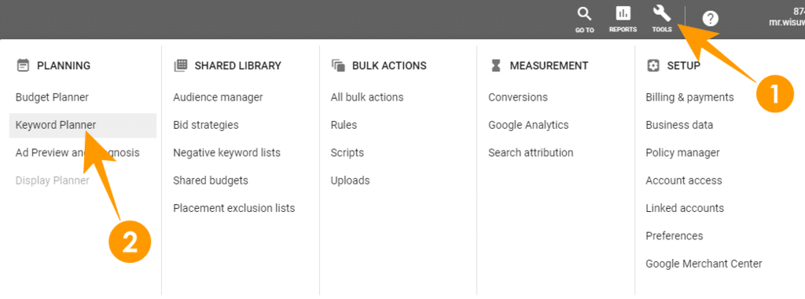Click the Shared Library icon
This screenshot has height=299, width=805.
[180, 66]
